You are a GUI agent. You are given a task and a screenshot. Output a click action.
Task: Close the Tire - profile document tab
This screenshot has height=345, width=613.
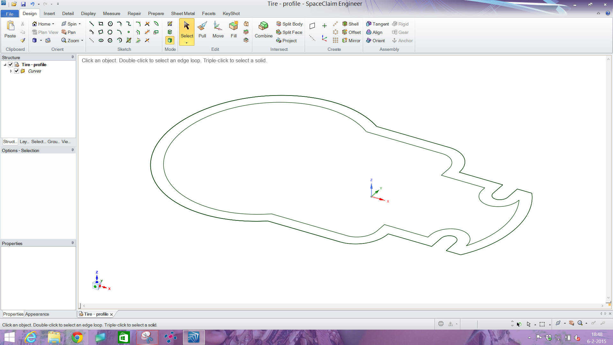pos(111,314)
